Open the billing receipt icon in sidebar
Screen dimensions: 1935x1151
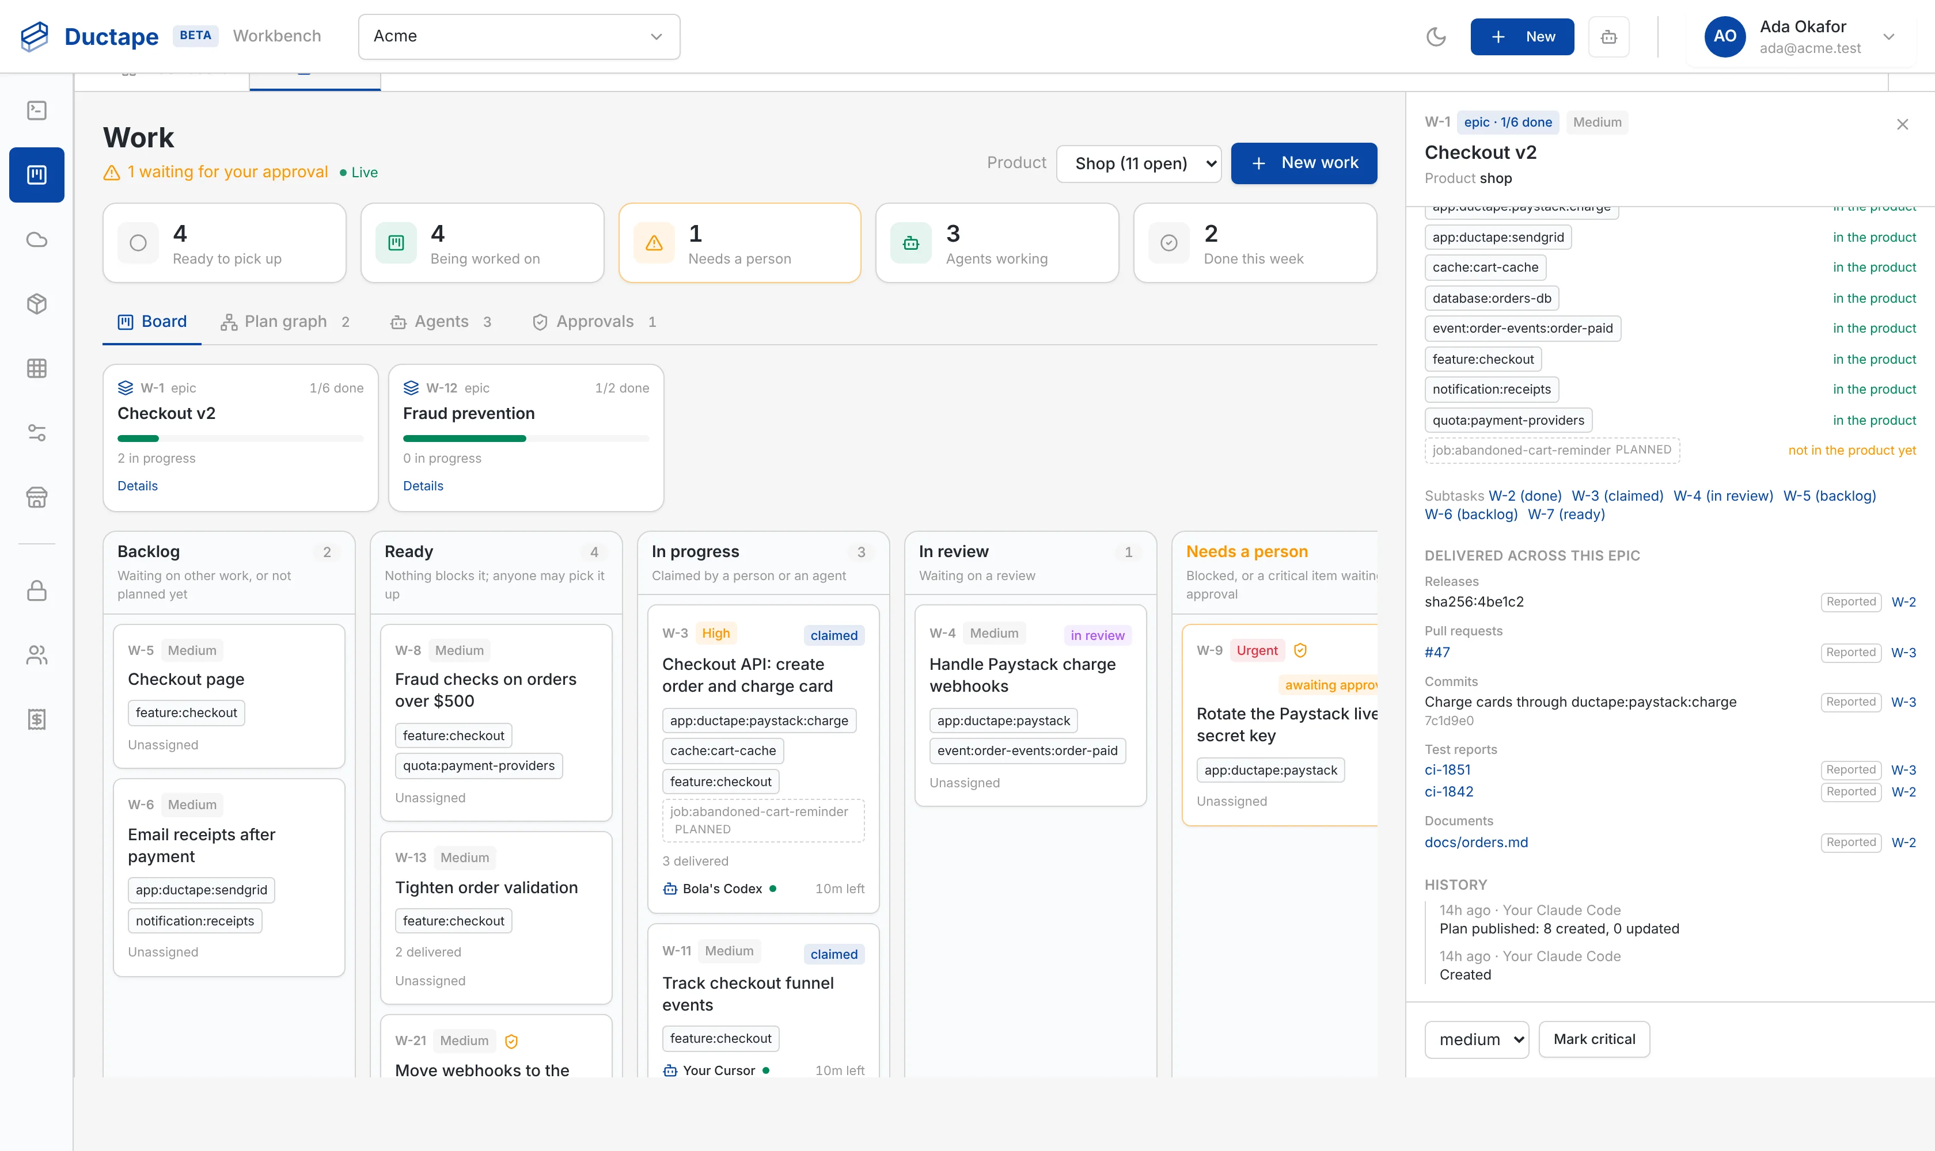tap(36, 719)
